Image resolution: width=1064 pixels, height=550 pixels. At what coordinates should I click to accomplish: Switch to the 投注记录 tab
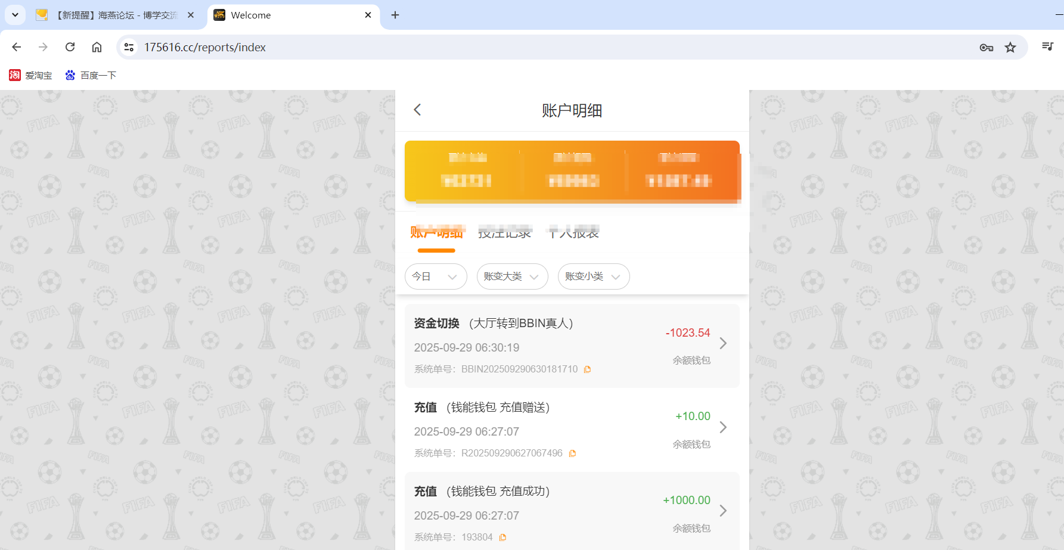505,233
